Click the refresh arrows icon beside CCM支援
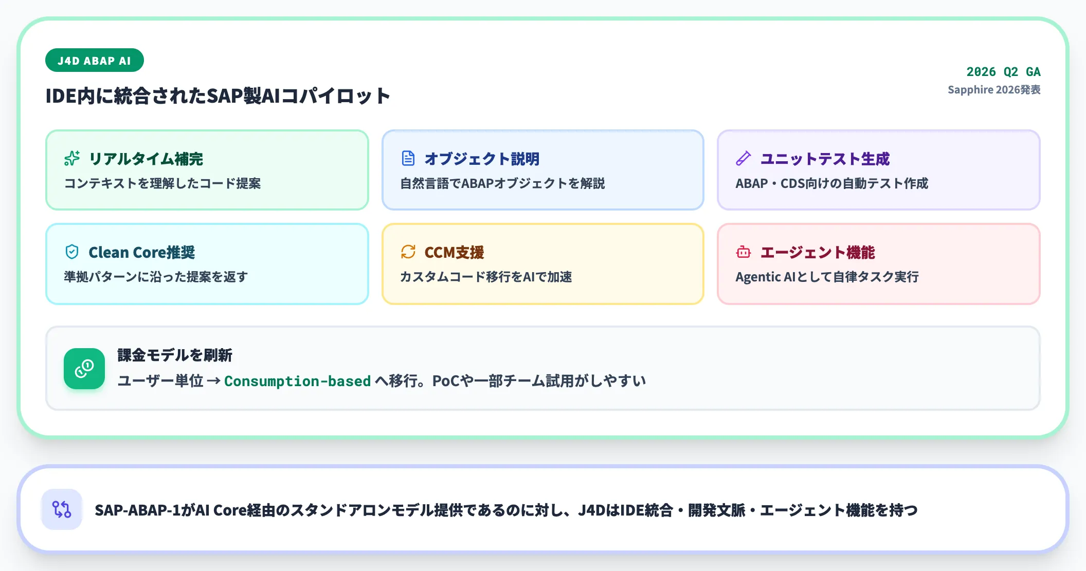Image resolution: width=1086 pixels, height=571 pixels. (x=408, y=252)
